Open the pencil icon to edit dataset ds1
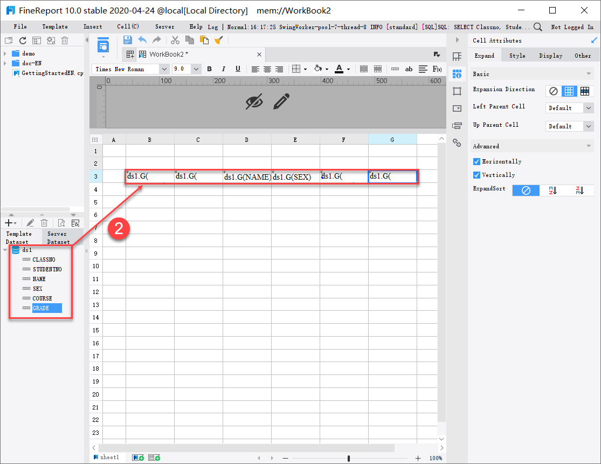The height and width of the screenshot is (464, 601). point(30,223)
